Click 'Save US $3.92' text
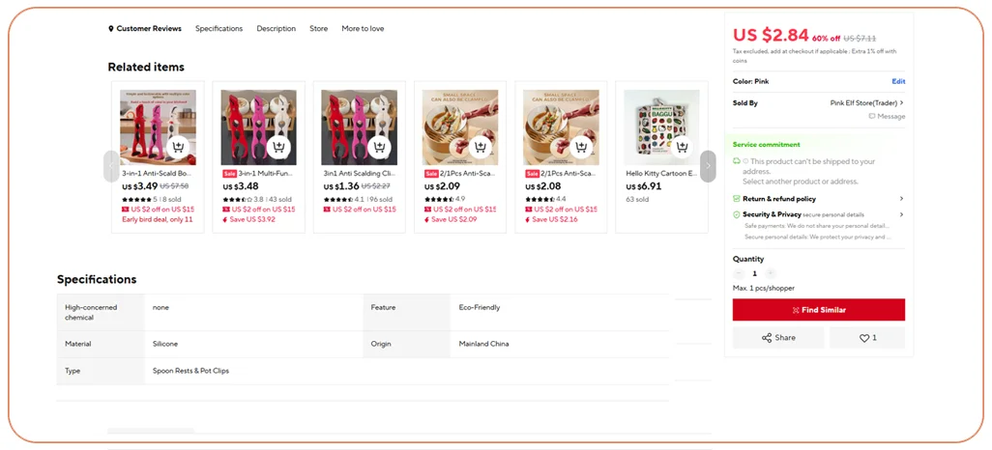The image size is (992, 450). 253,219
